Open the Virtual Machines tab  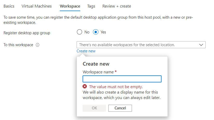37,6
